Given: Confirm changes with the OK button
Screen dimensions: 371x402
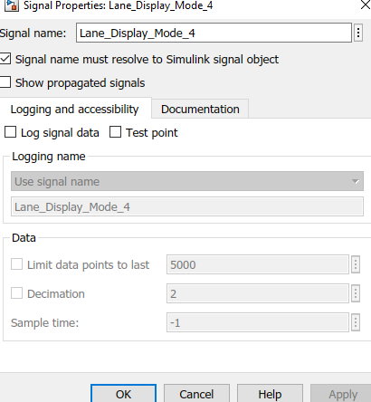Looking at the screenshot, I should click(123, 394).
